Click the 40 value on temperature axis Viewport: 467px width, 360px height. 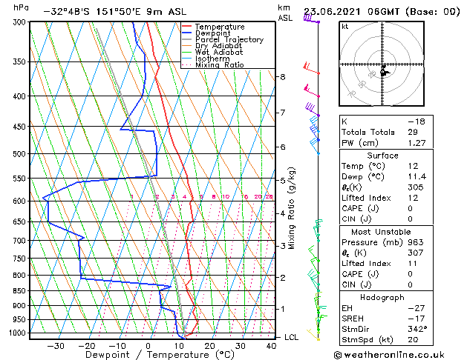271,346
